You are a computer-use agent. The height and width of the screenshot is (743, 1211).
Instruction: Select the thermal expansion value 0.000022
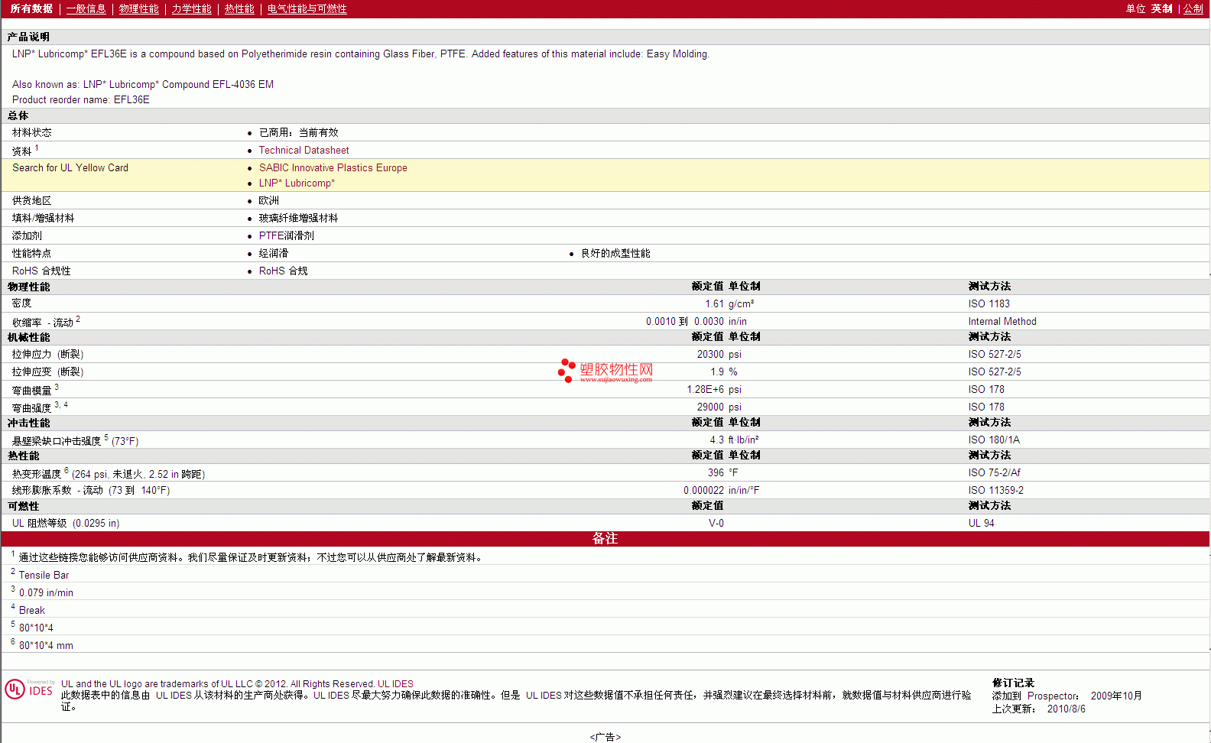tap(703, 491)
